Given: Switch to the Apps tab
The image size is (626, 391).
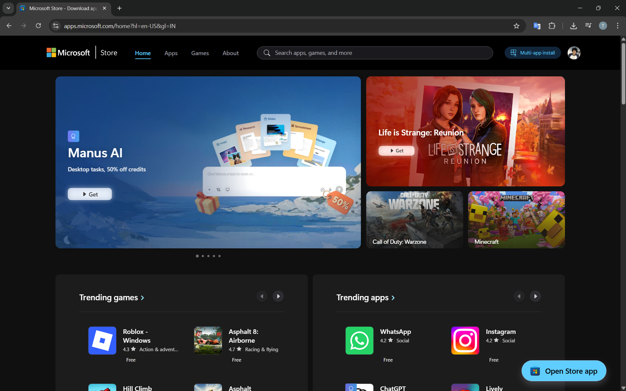Looking at the screenshot, I should tap(171, 53).
